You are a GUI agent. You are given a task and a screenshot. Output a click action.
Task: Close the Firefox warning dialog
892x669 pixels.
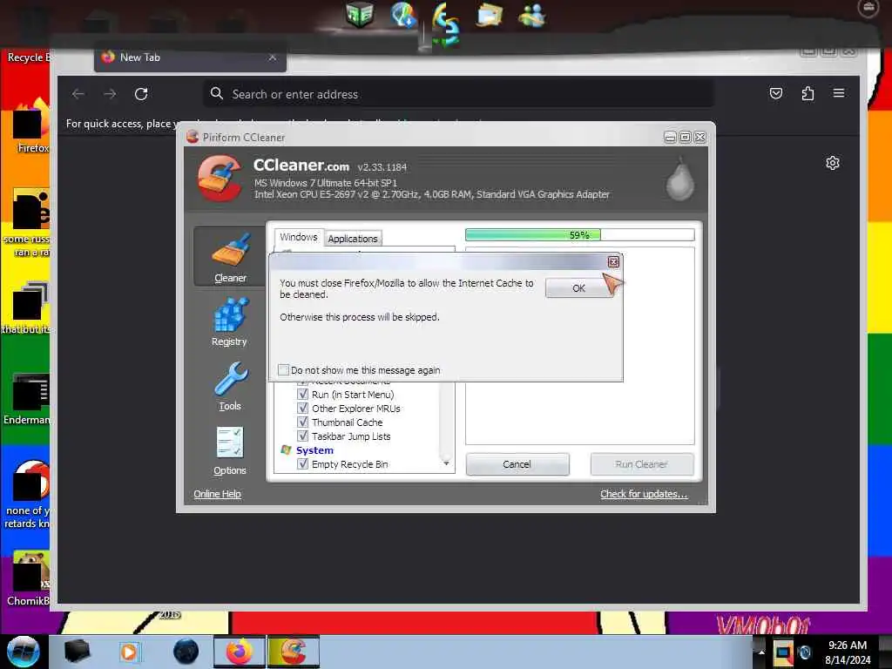[613, 261]
